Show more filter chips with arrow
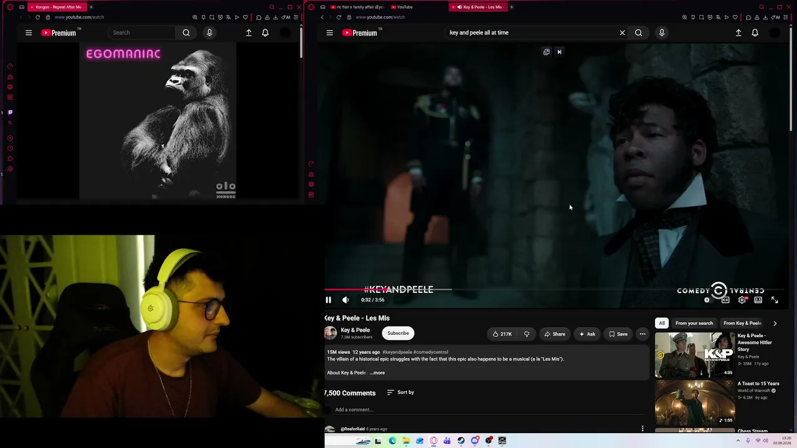The height and width of the screenshot is (448, 797). tap(775, 323)
